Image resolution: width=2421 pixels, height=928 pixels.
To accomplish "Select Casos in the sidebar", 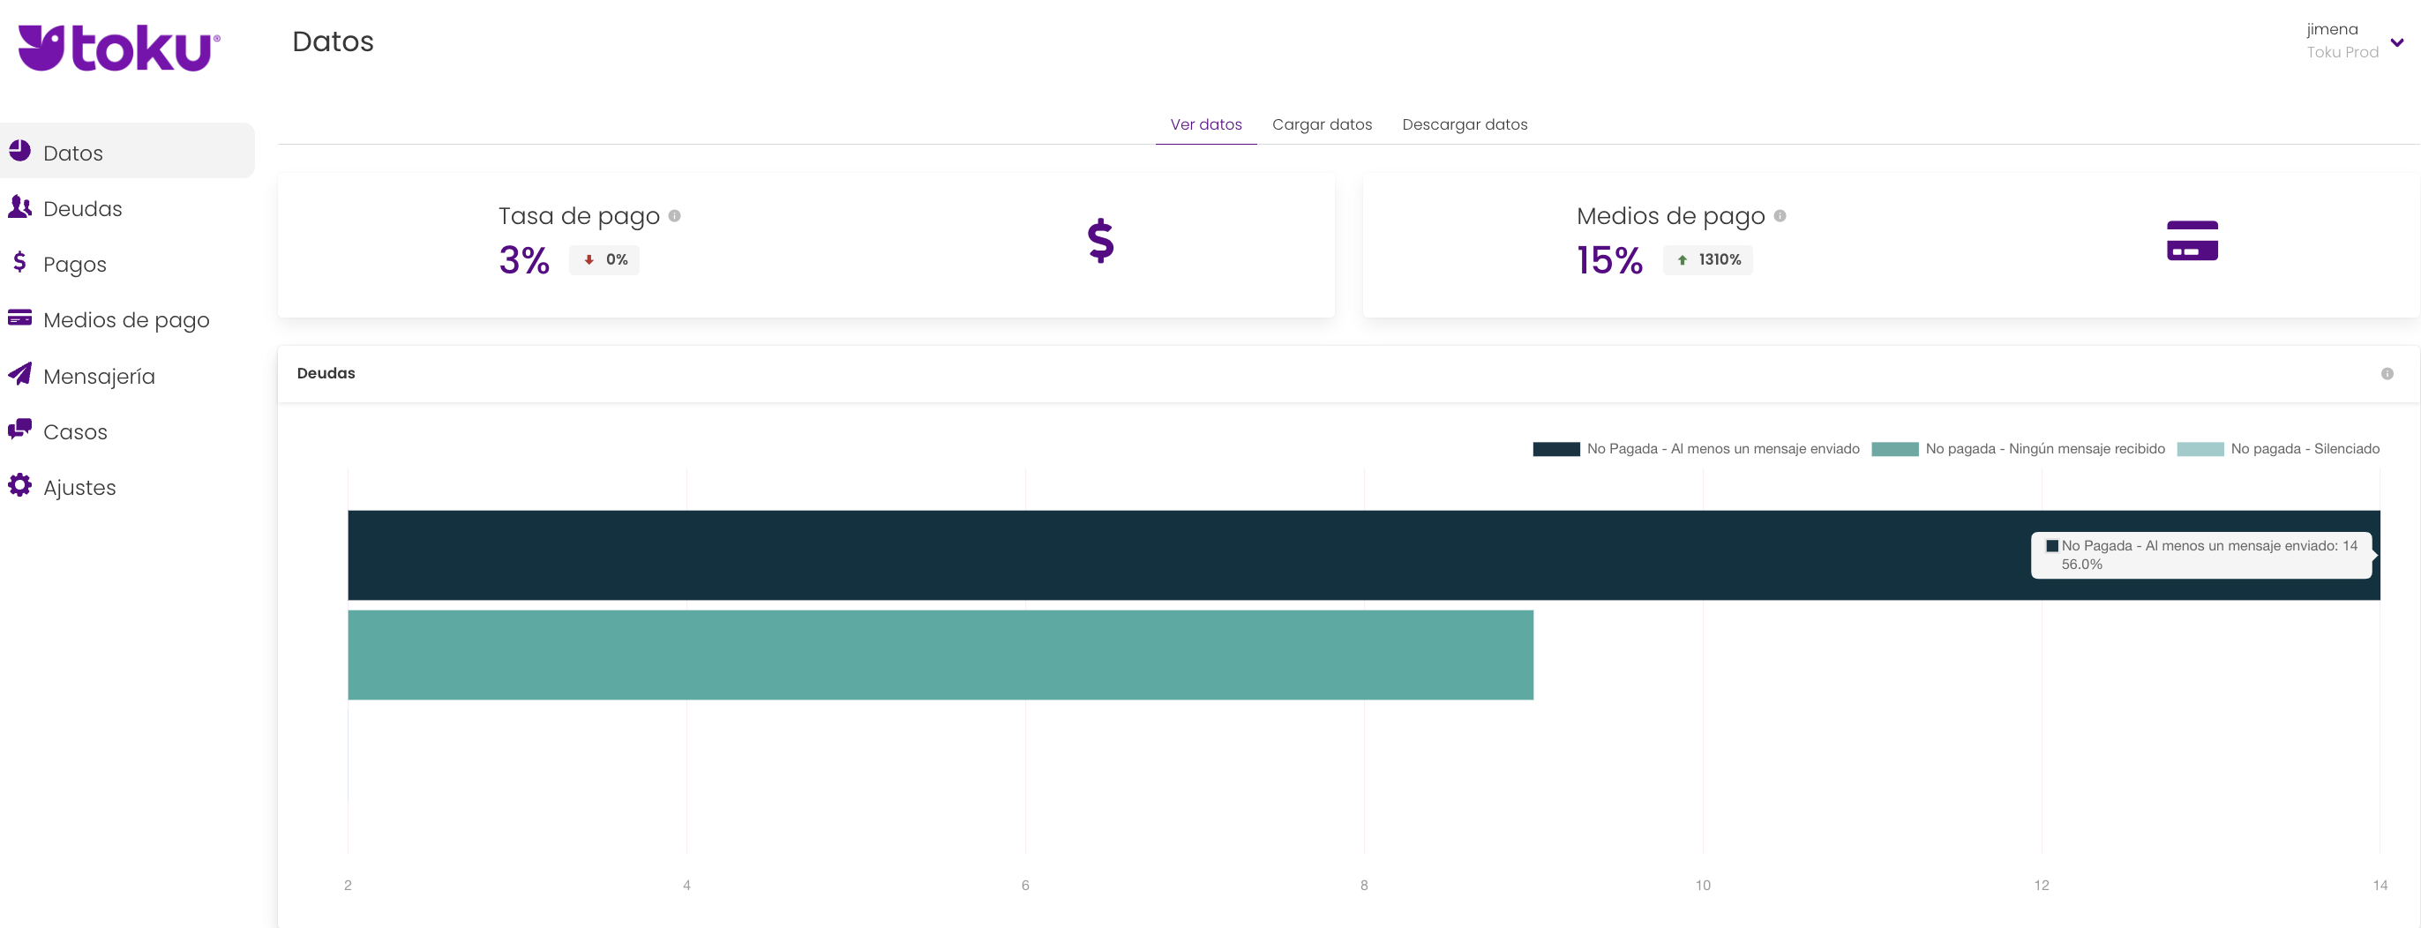I will click(127, 431).
